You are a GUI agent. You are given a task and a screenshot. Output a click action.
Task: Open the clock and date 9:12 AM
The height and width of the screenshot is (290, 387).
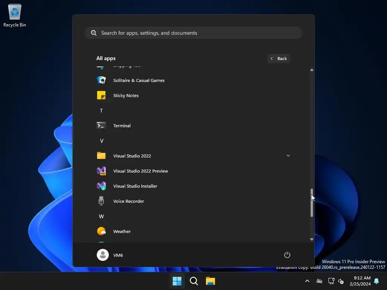[x=360, y=281]
